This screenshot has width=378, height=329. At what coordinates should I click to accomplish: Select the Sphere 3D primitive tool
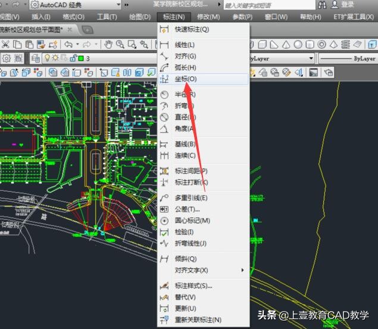(298, 45)
